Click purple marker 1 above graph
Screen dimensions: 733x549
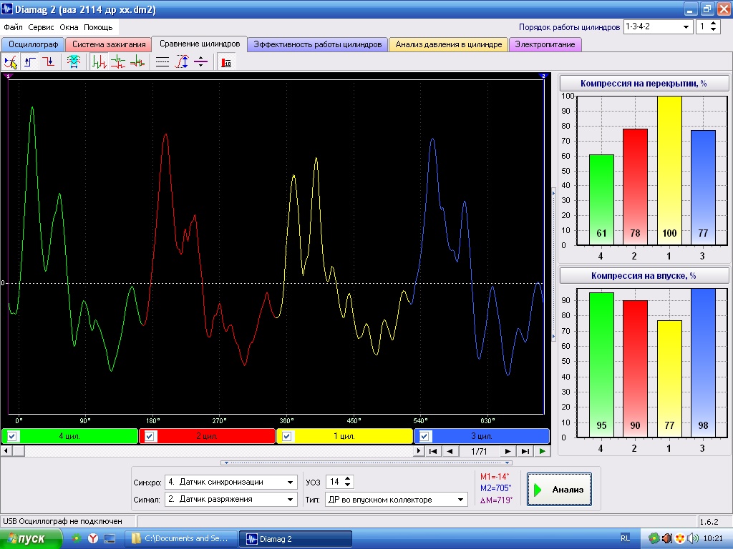(x=8, y=76)
